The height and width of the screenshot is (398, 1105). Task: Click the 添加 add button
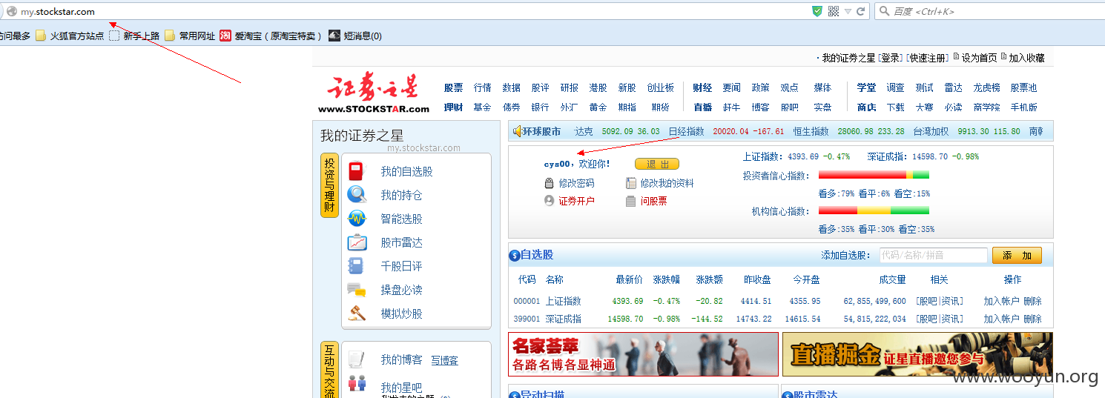1017,255
